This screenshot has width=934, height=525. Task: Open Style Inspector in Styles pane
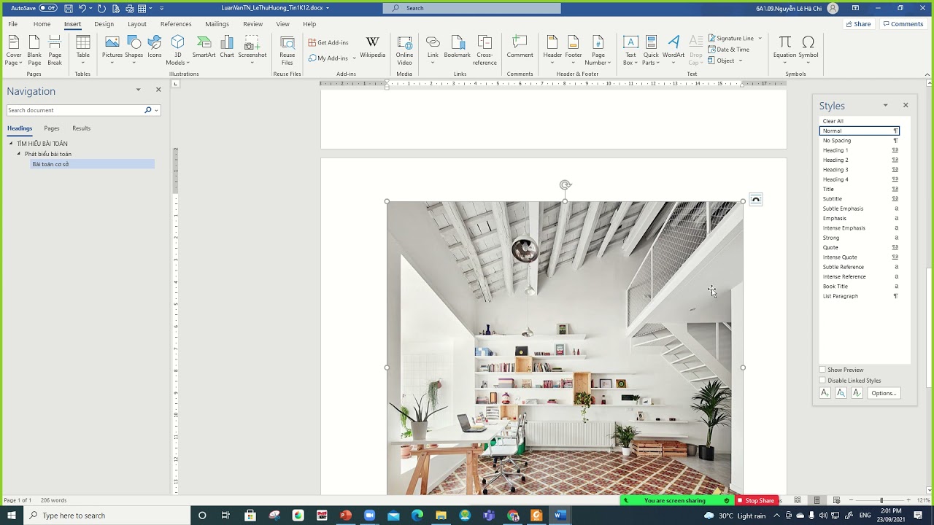[x=841, y=393]
